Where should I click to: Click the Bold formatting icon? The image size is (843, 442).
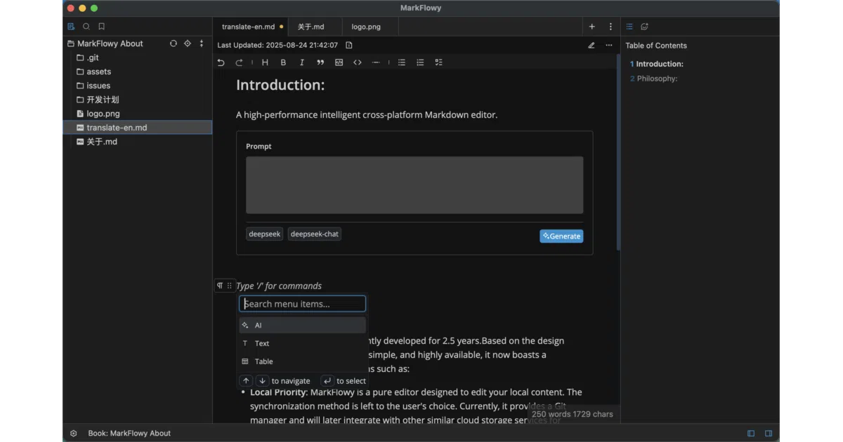pos(283,62)
